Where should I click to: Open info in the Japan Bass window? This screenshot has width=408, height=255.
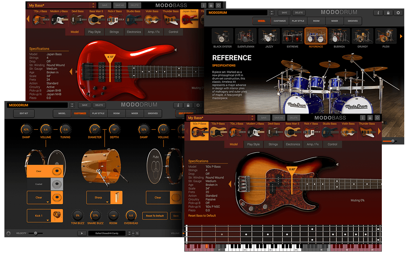(203, 5)
